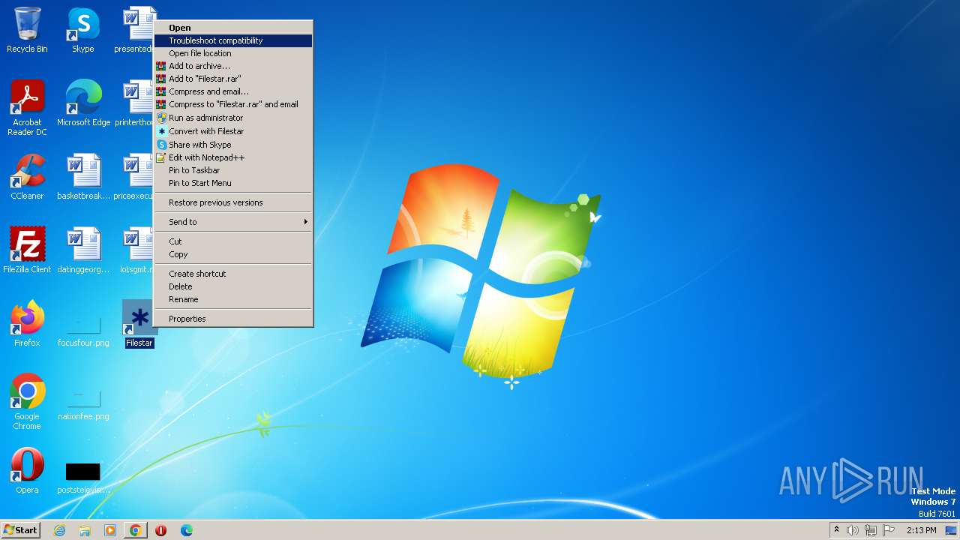Select the basketbreak Word document icon
Image resolution: width=960 pixels, height=540 pixels.
(x=83, y=177)
